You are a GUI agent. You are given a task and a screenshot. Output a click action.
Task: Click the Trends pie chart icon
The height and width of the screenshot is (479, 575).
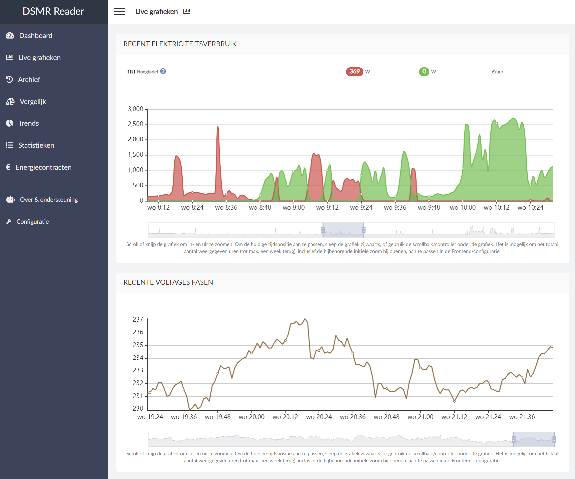click(x=9, y=123)
